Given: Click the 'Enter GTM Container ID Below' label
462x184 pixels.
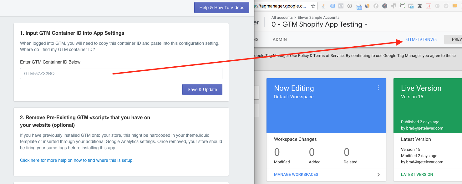Looking at the screenshot, I should pyautogui.click(x=50, y=62).
